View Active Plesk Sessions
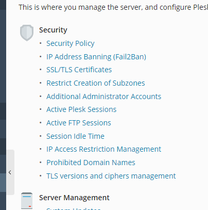Screen dimensions: 208x210 81,109
